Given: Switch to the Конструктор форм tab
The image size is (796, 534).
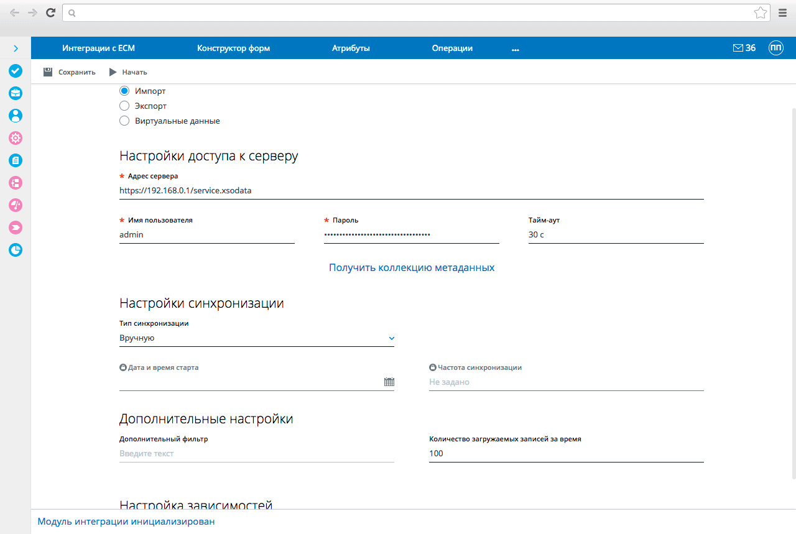Looking at the screenshot, I should [x=233, y=47].
